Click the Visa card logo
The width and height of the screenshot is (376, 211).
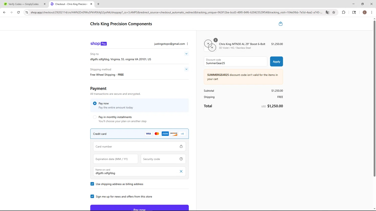click(148, 134)
